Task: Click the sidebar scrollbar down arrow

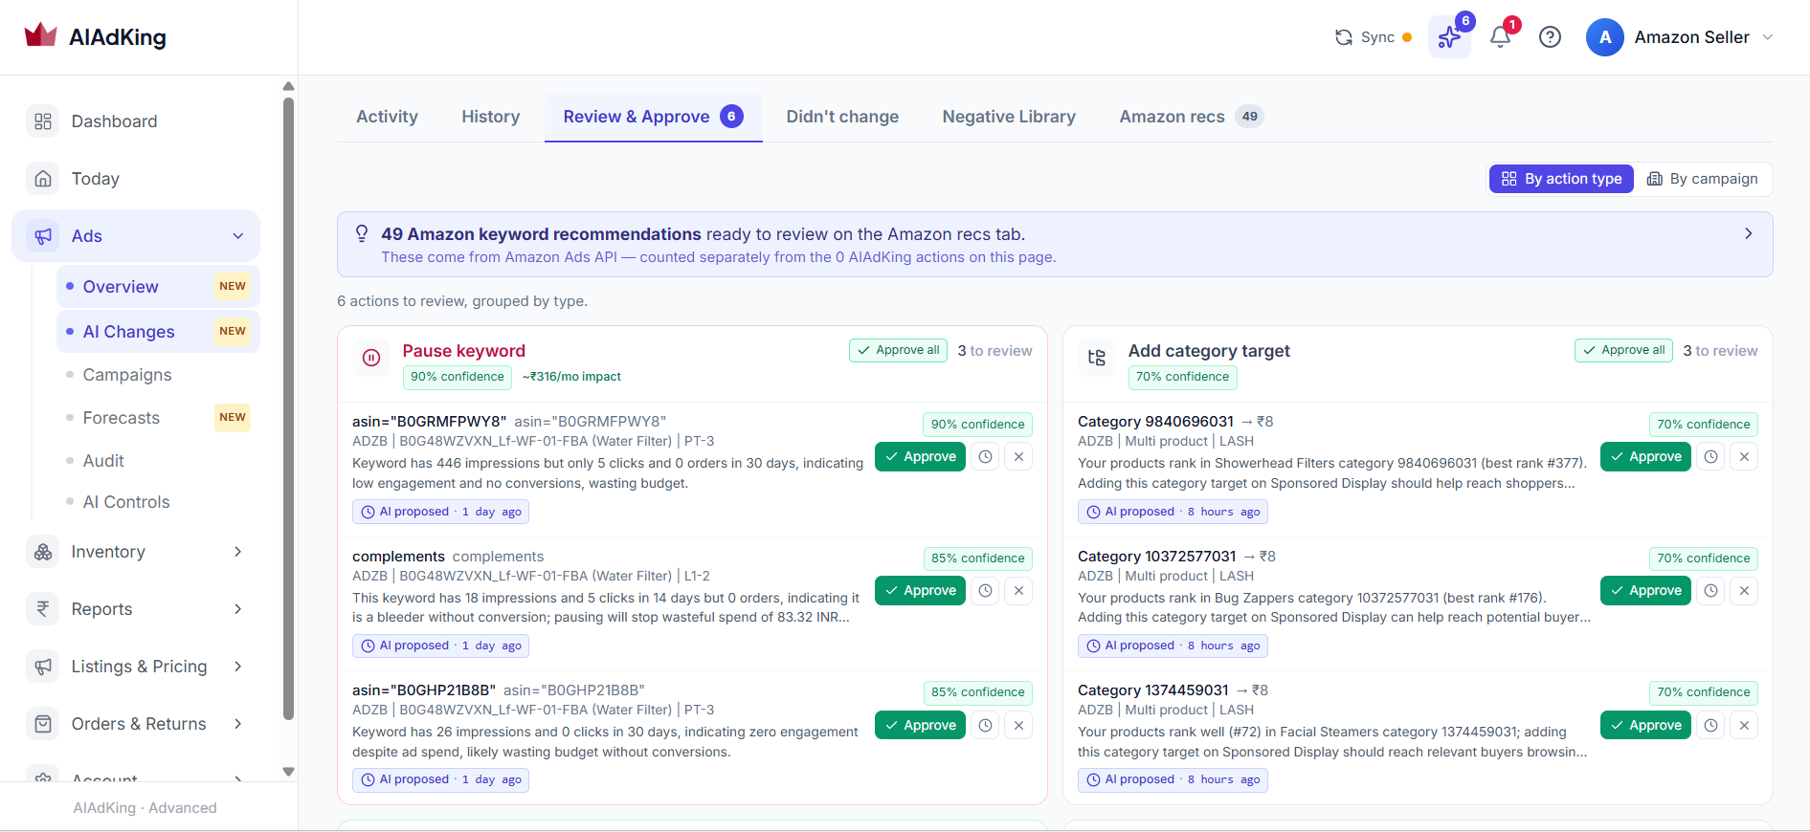Action: [x=288, y=772]
